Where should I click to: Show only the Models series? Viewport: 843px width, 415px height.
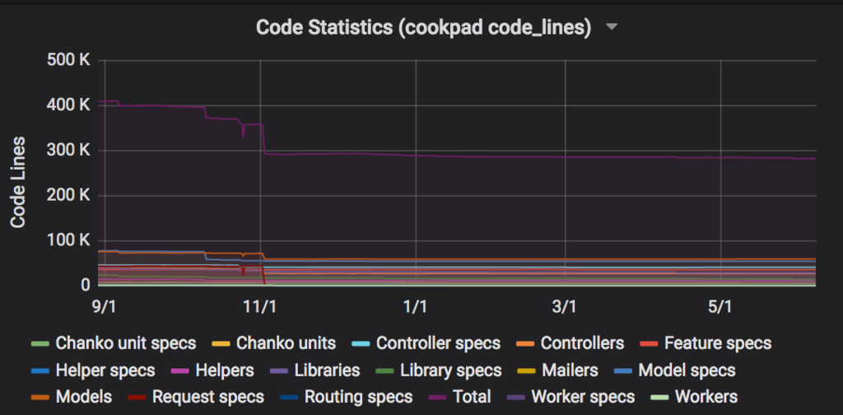point(84,397)
